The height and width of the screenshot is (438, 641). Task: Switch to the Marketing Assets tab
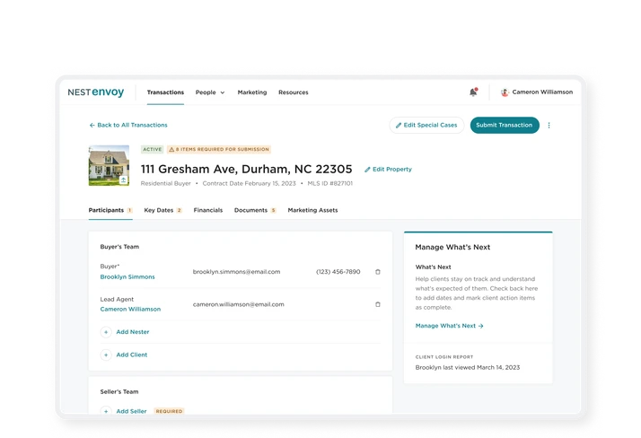point(312,210)
